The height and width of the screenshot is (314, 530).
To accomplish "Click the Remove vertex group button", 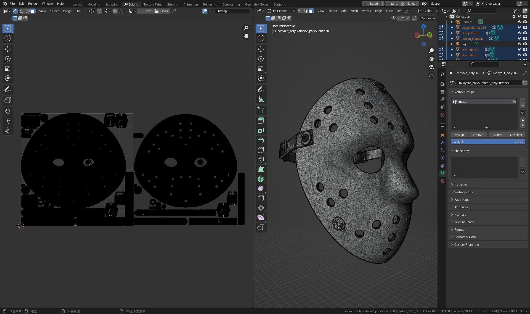I will (x=477, y=135).
